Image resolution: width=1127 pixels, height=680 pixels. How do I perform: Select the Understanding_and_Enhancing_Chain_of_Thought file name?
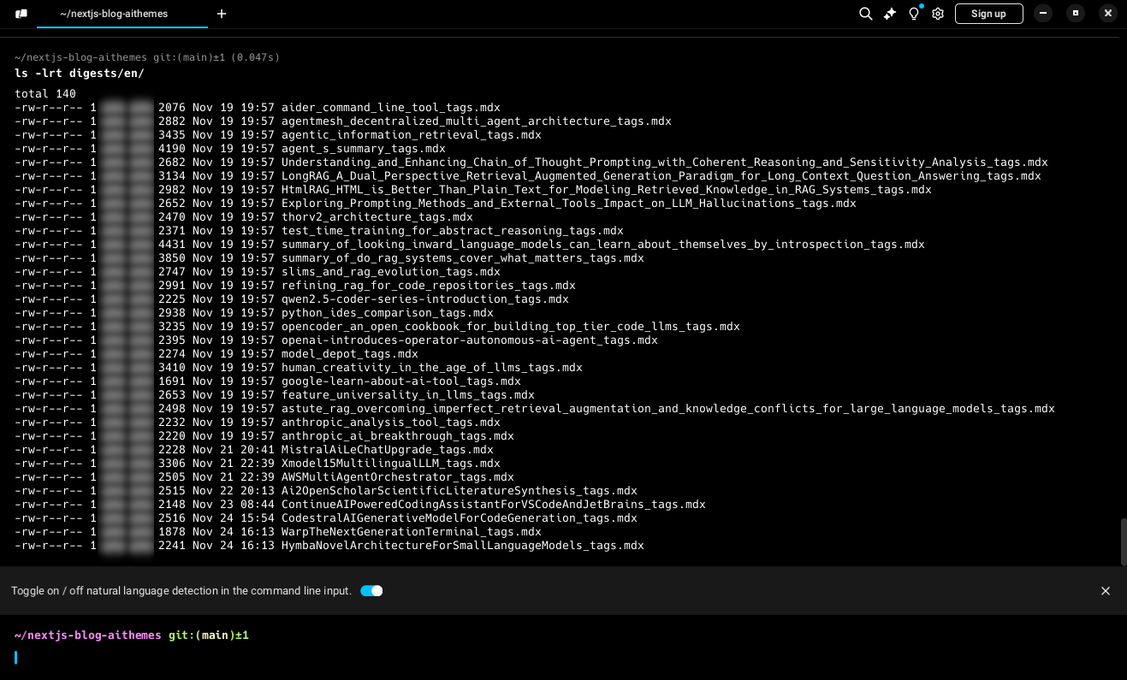coord(665,163)
